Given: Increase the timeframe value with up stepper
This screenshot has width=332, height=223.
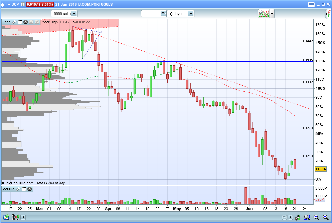Looking at the screenshot, I should [x=163, y=12].
